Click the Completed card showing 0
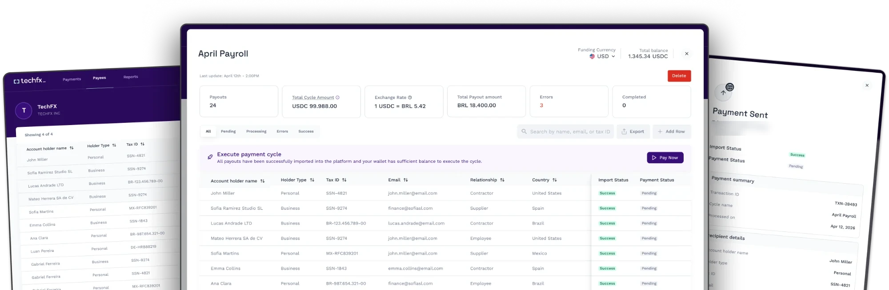The width and height of the screenshot is (889, 290). pyautogui.click(x=652, y=102)
